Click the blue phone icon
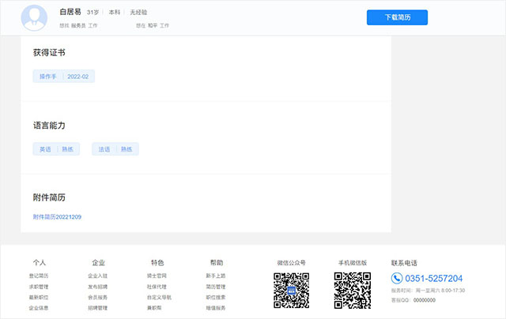The image size is (506, 319). [x=397, y=279]
